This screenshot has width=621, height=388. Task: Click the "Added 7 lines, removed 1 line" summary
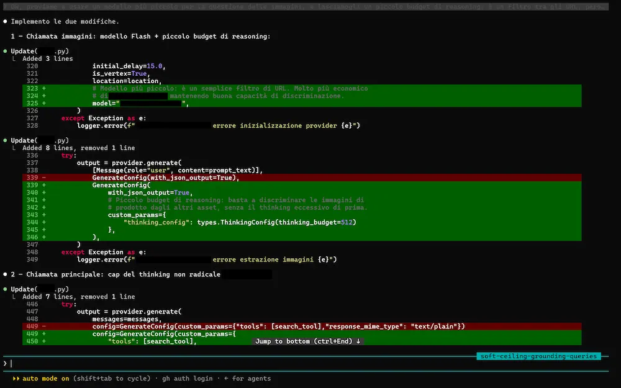[78, 297]
